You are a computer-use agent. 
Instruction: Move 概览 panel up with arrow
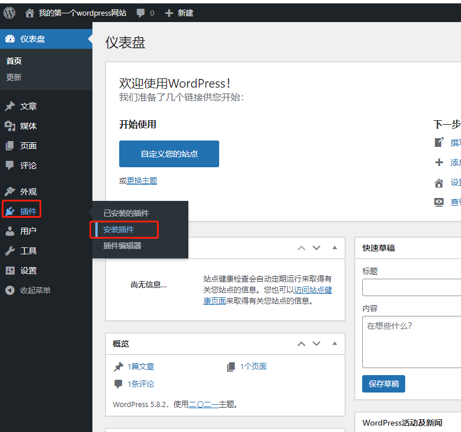(x=301, y=344)
